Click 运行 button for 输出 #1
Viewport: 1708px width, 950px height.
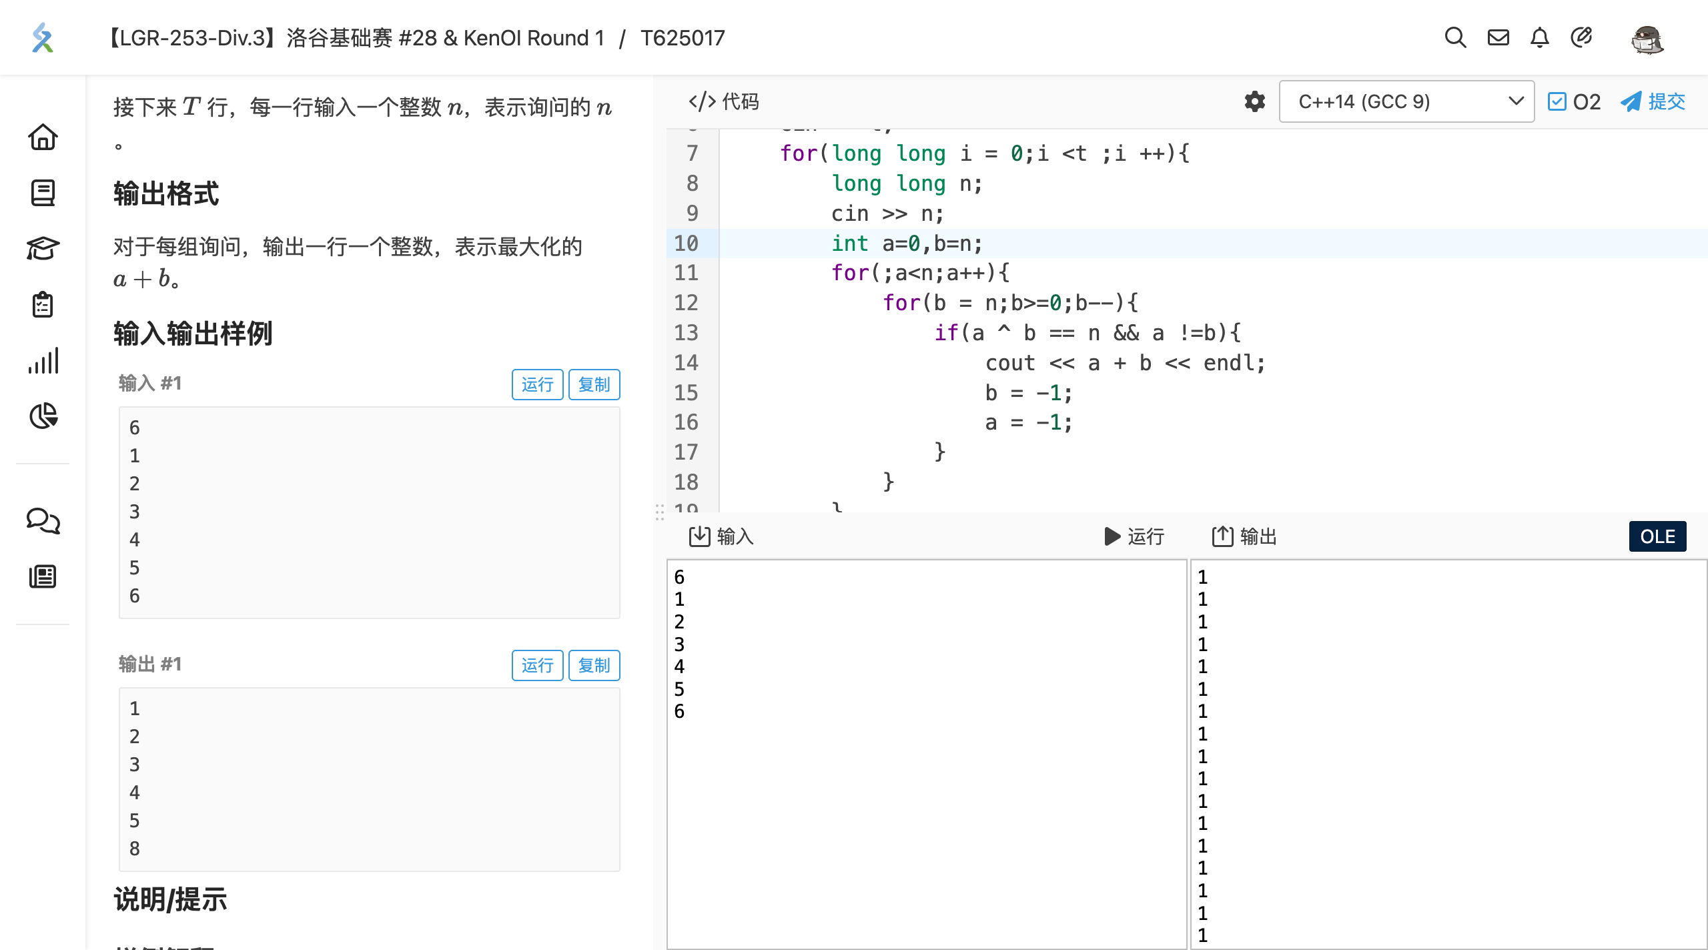[x=537, y=666]
